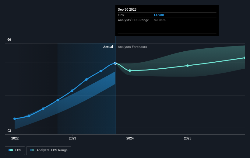Click the second EPS data point after 2022
Image resolution: width=250 pixels, height=158 pixels.
pyautogui.click(x=29, y=116)
